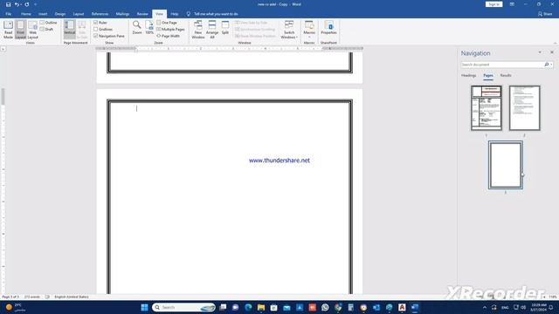The image size is (559, 314).
Task: Open Macros dropdown arrow
Action: pyautogui.click(x=309, y=37)
